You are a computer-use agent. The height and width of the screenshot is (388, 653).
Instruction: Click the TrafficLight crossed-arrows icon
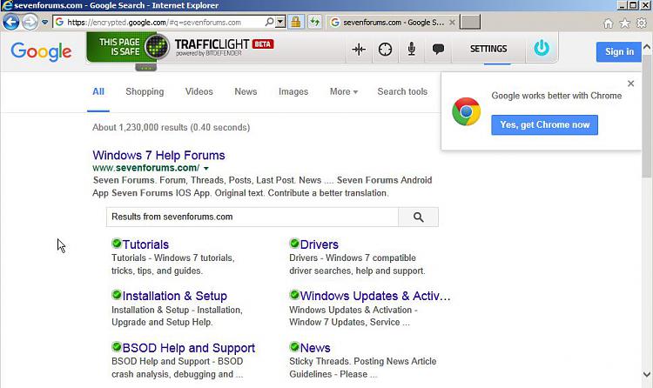coord(359,49)
